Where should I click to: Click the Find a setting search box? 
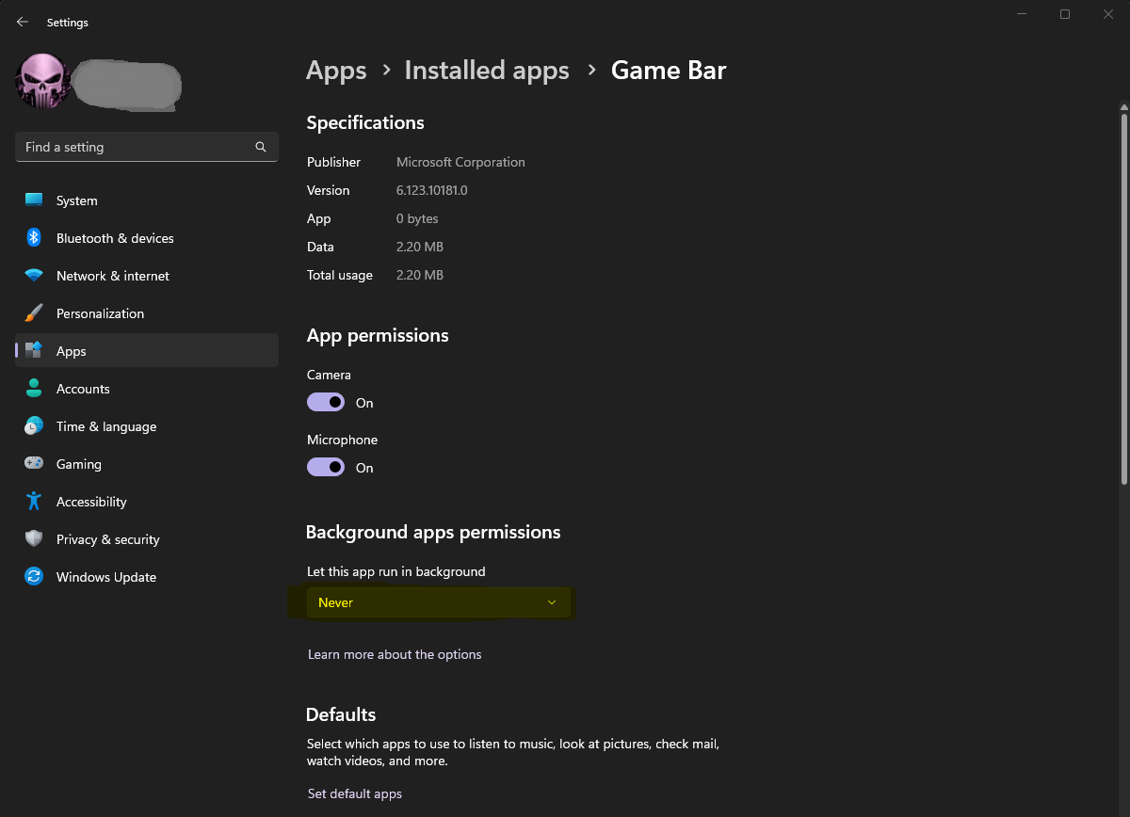point(146,147)
